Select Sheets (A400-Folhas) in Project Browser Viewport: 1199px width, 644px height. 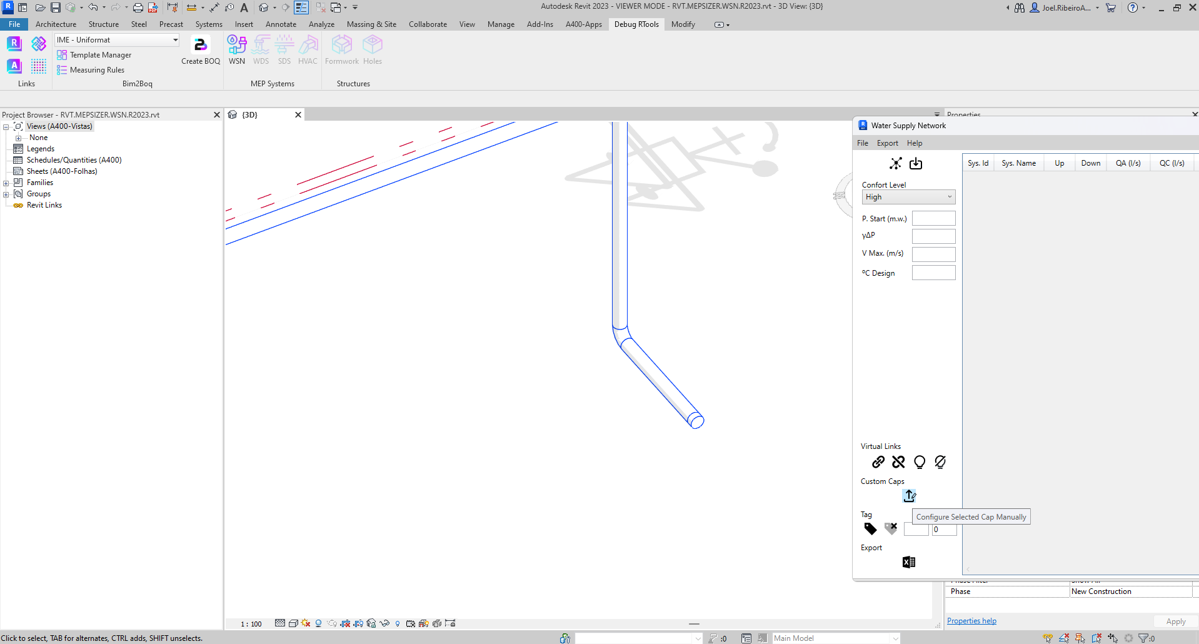[x=61, y=171]
